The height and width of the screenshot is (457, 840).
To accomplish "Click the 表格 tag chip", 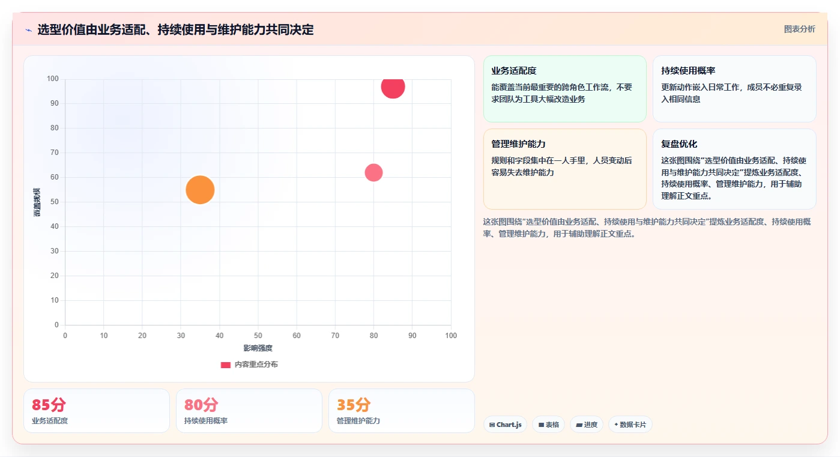I will [548, 425].
